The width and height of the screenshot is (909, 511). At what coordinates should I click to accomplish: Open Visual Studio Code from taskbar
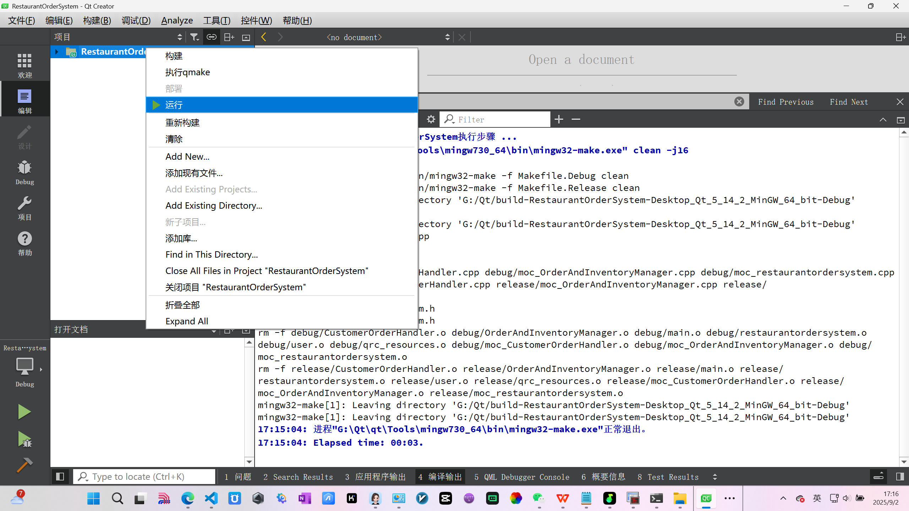(211, 498)
